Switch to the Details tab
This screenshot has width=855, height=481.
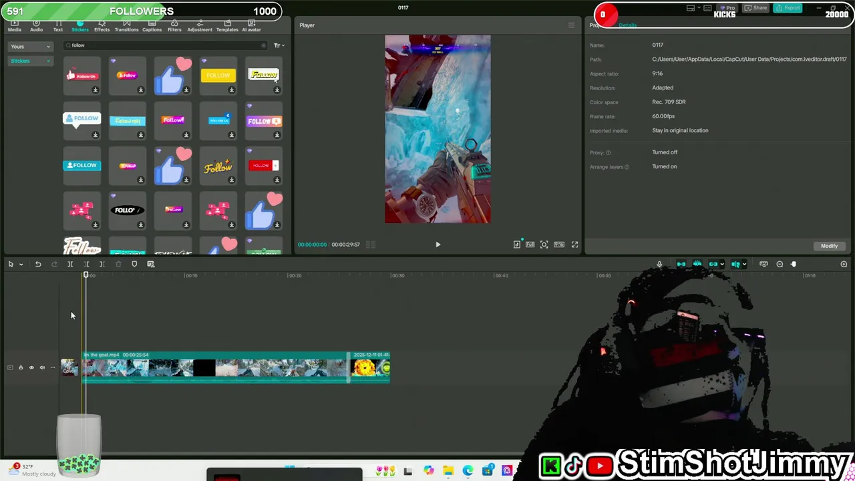(627, 25)
